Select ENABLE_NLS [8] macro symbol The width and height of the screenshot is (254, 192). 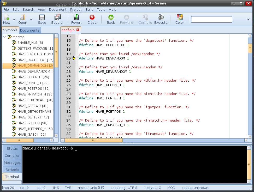coord(30,43)
